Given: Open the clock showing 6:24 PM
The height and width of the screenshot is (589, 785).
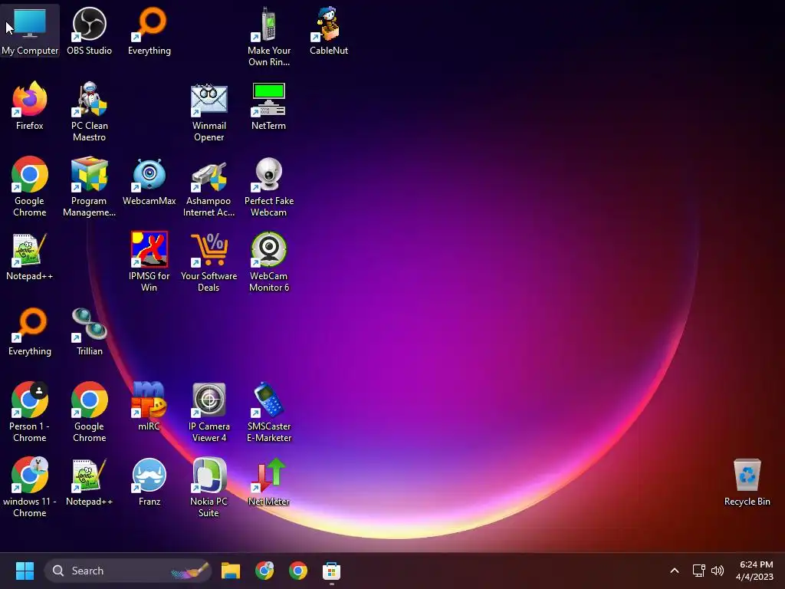Looking at the screenshot, I should [x=756, y=571].
